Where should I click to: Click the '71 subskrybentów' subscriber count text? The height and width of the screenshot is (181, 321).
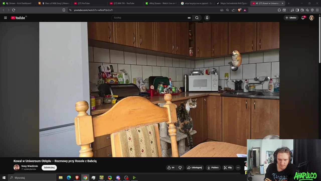29,169
